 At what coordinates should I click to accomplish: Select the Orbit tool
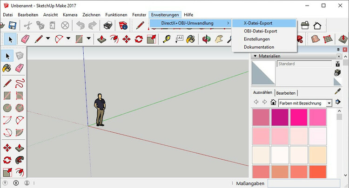[x=206, y=39]
